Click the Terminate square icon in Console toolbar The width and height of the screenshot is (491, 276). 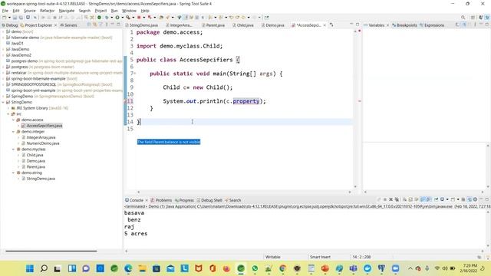385,199
